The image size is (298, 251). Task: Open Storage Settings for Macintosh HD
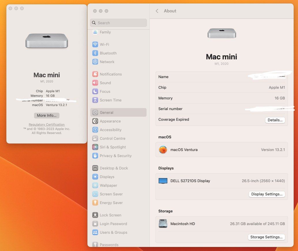[266, 237]
